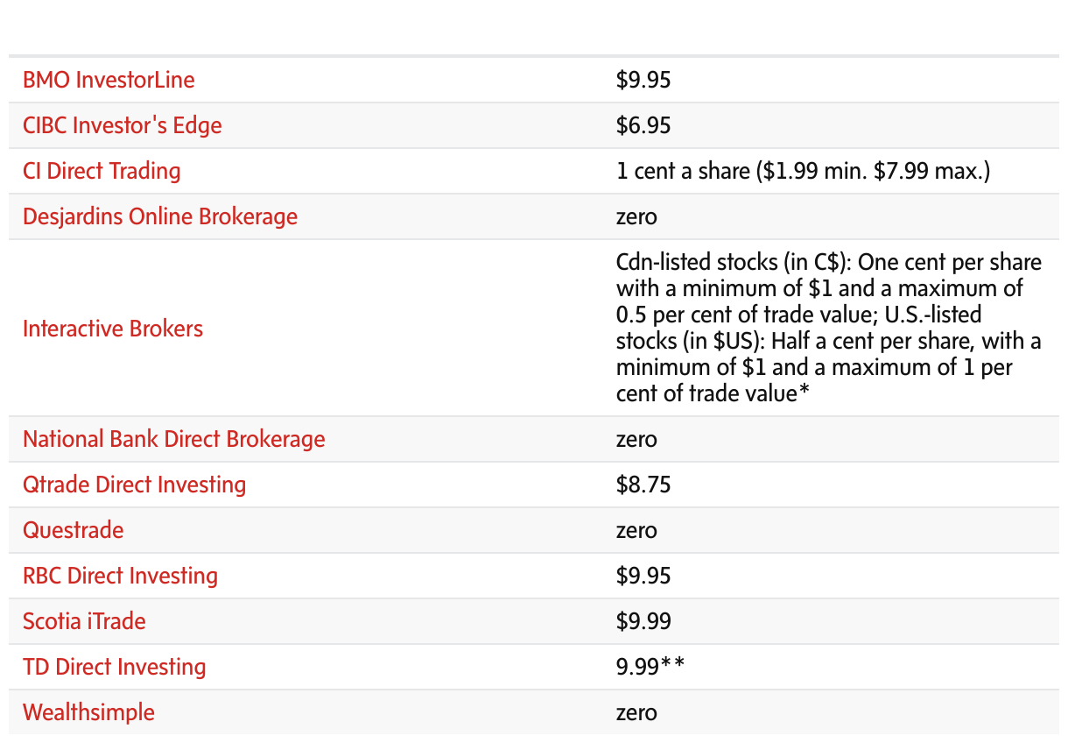Screen dimensions: 1068x743
Task: Click the $6.95 commission cell for CIBC
Action: [643, 125]
